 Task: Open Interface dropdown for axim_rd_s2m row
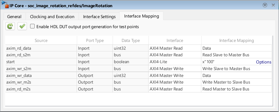coord(175,55)
